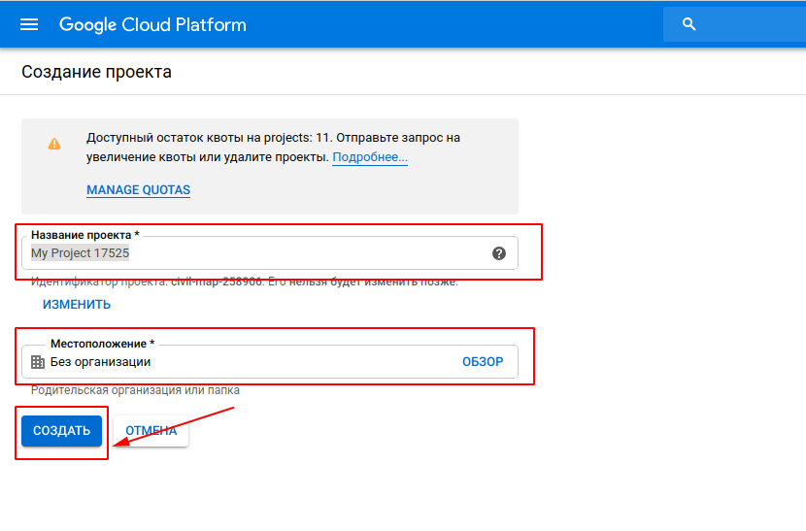The image size is (806, 531).
Task: Click the project identifier hint text
Action: pos(244,282)
